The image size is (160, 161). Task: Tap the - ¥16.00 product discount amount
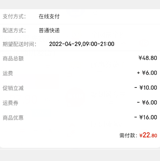[x=146, y=117]
